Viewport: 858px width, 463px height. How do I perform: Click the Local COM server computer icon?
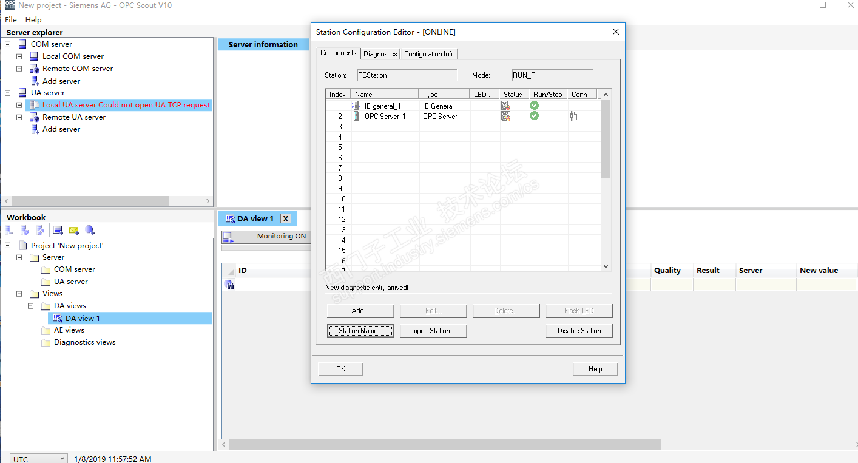coord(34,56)
